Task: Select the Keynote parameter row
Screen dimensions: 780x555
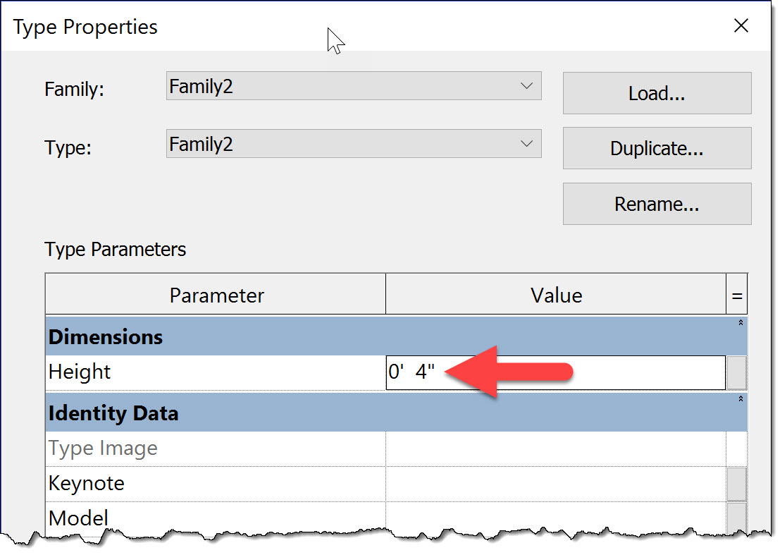Action: 211,482
